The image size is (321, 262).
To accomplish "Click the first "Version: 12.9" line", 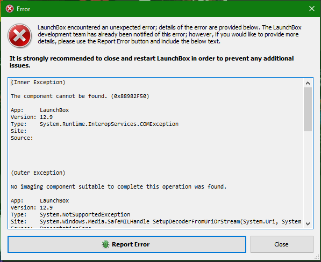I will pyautogui.click(x=32, y=117).
